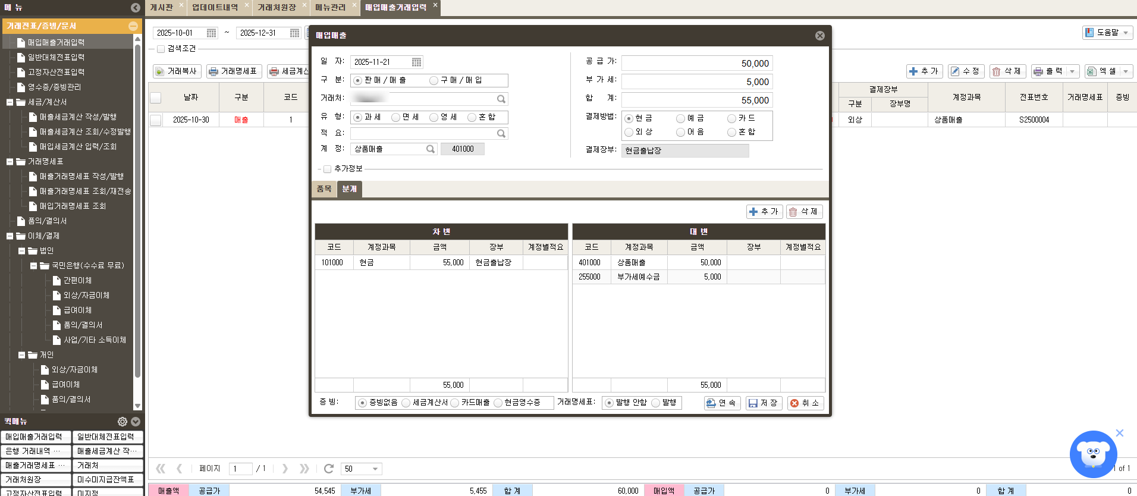Screen dimensions: 1137x496
Task: Open end date calendar for 2025-12-31
Action: 294,33
